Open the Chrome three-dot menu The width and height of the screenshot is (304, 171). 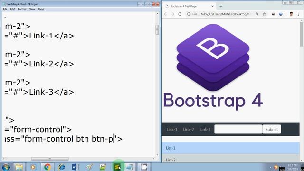298,14
